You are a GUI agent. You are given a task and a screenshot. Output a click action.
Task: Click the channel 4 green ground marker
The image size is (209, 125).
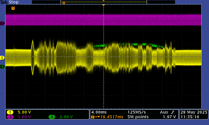click(2, 67)
